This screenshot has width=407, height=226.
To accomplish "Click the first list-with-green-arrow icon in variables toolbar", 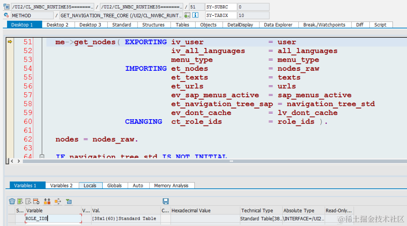I will tap(20, 202).
